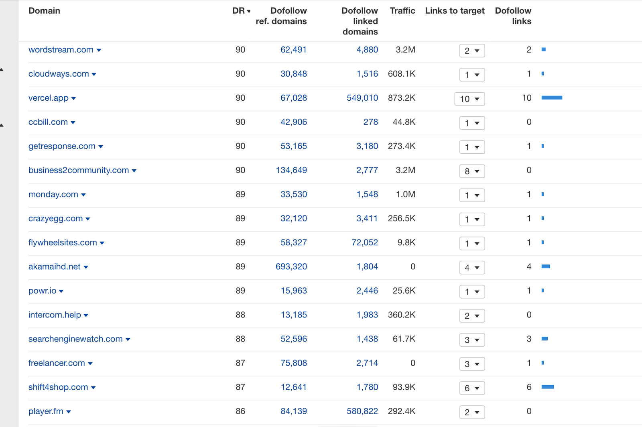Expand akamaihd.net caret menu
The image size is (642, 427).
pyautogui.click(x=86, y=267)
